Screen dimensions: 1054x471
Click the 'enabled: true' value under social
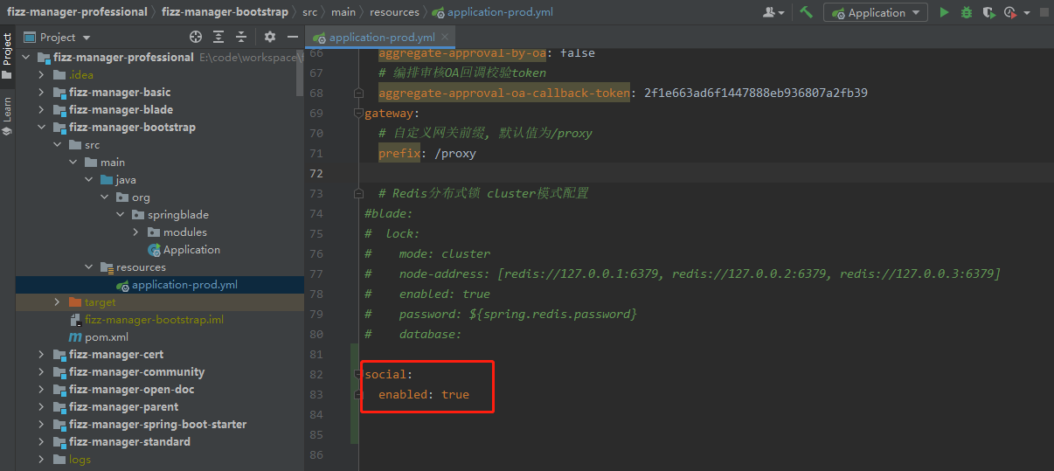pyautogui.click(x=455, y=394)
